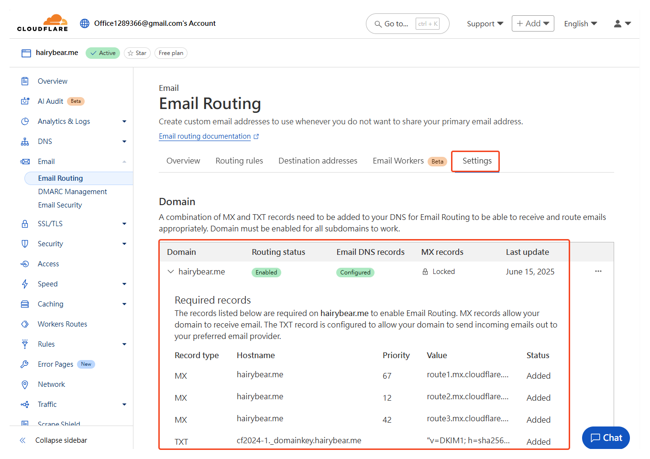
Task: Open the Destination addresses tab
Action: [318, 161]
